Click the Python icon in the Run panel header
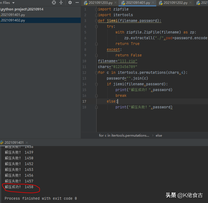The width and height of the screenshot is (208, 203). tap(2, 142)
